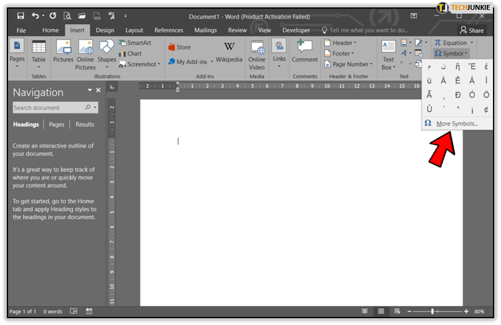Open search options arrow beside magnifier
The height and width of the screenshot is (325, 501).
coord(95,107)
